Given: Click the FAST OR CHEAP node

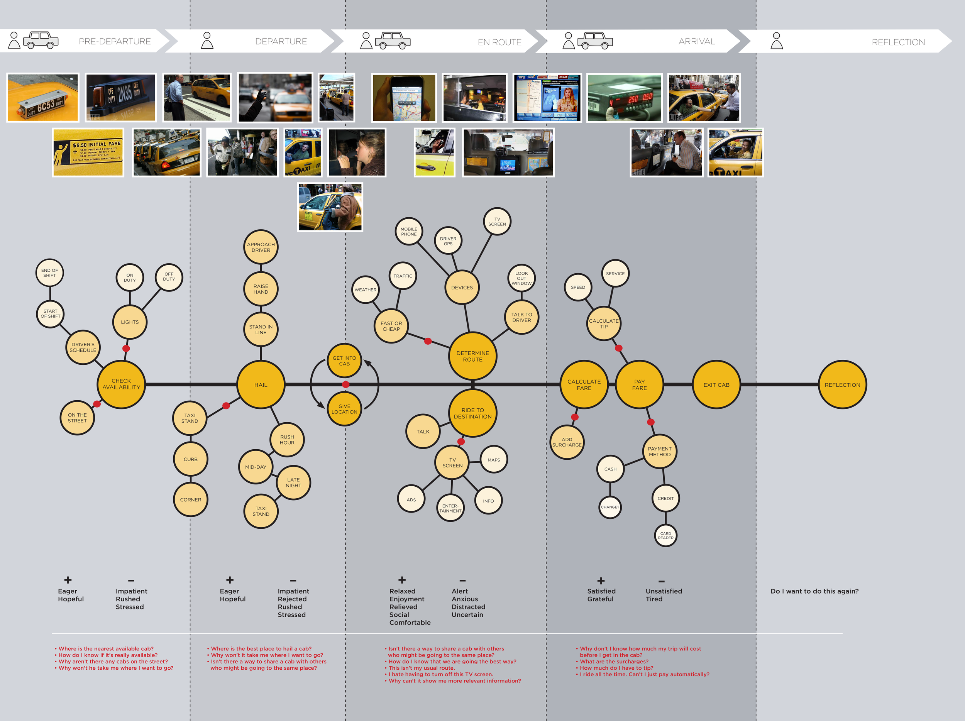Looking at the screenshot, I should [x=391, y=326].
